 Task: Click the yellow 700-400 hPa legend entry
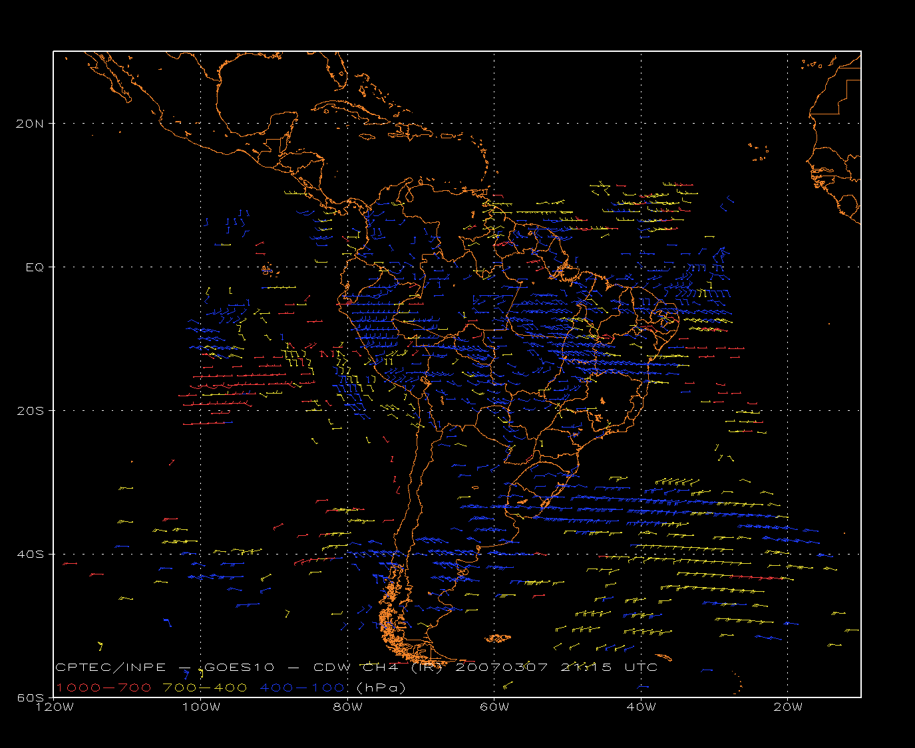pos(205,687)
